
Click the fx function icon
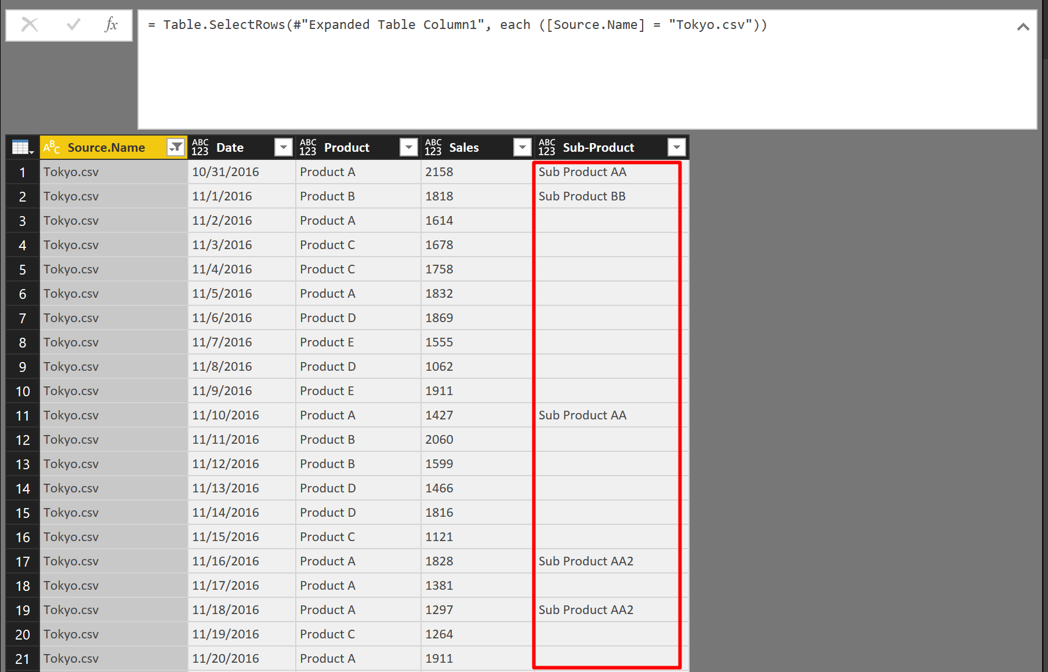(x=111, y=24)
